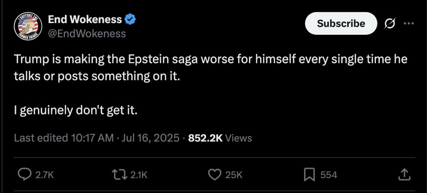
Task: Click the 2.1K reposts count
Action: 139,175
